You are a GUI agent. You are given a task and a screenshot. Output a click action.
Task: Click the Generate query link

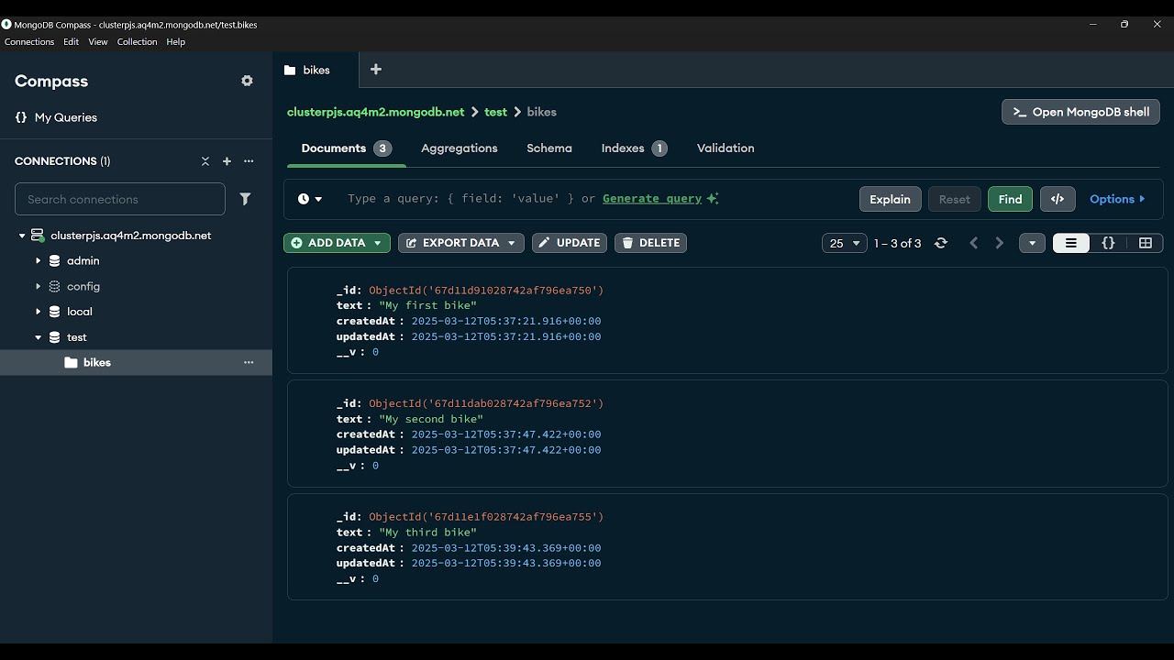(652, 198)
